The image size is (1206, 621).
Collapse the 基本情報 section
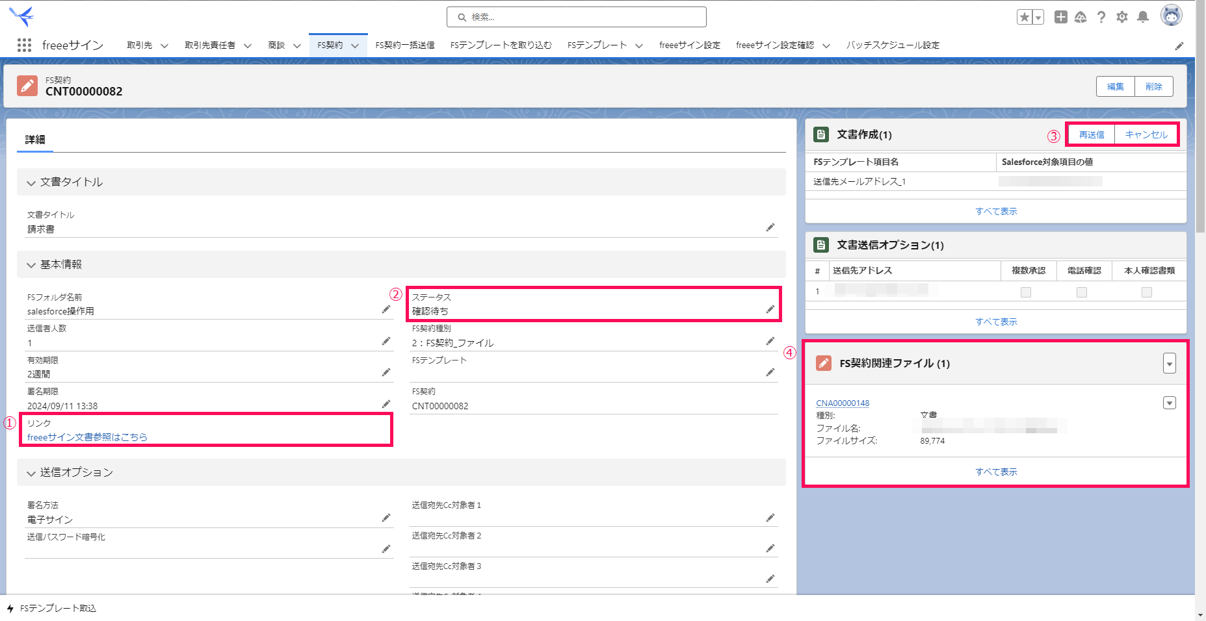click(x=31, y=265)
